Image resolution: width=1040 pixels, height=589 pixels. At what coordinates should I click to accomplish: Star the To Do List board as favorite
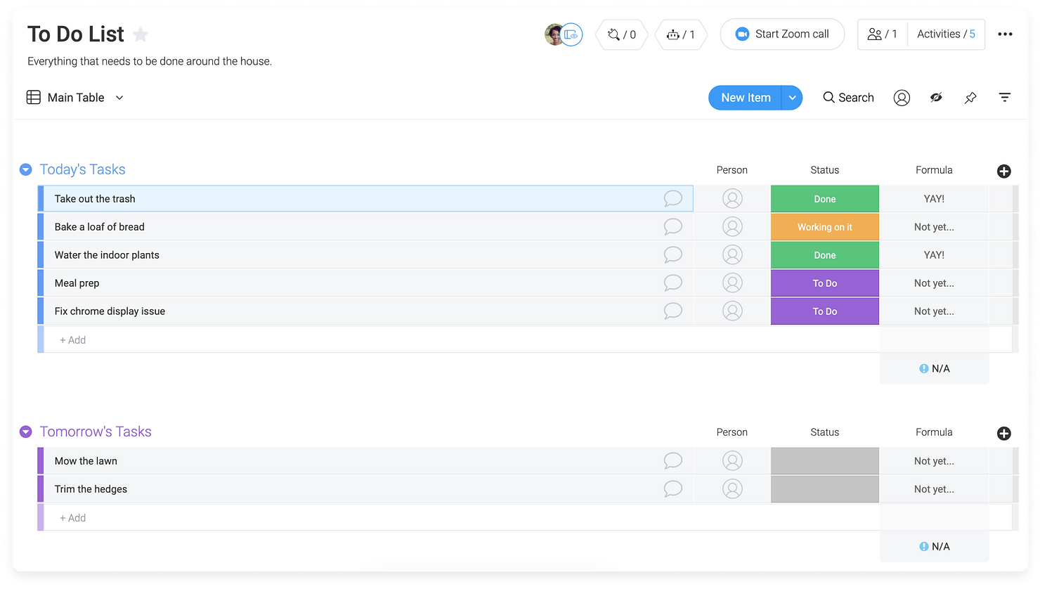click(x=141, y=34)
